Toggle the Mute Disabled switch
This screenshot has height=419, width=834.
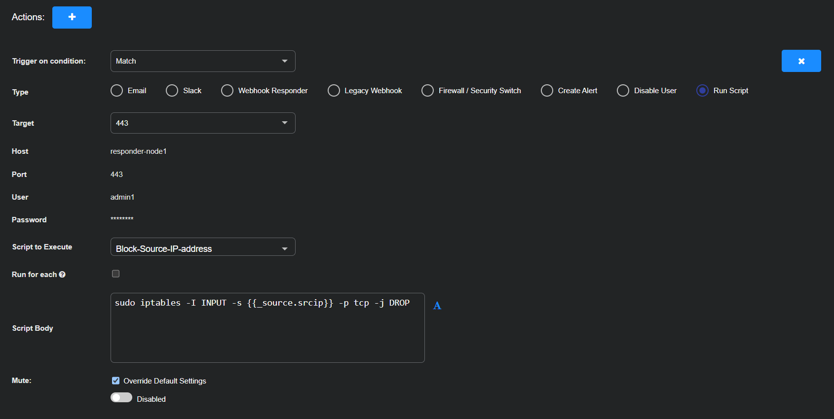tap(121, 398)
